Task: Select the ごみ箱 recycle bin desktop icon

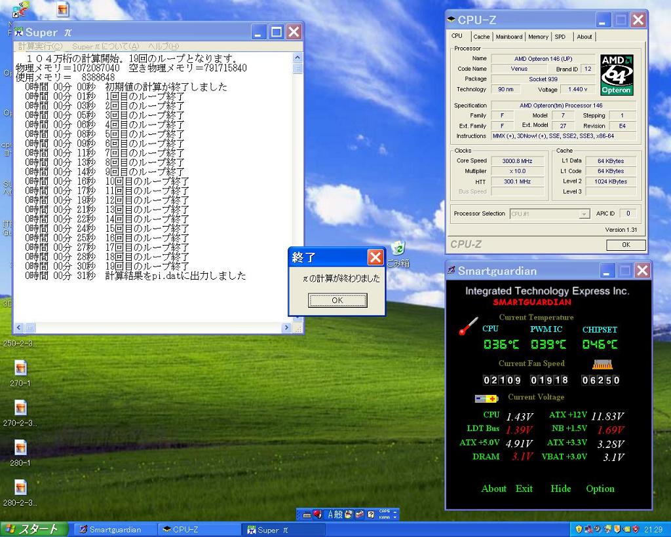Action: [x=398, y=249]
